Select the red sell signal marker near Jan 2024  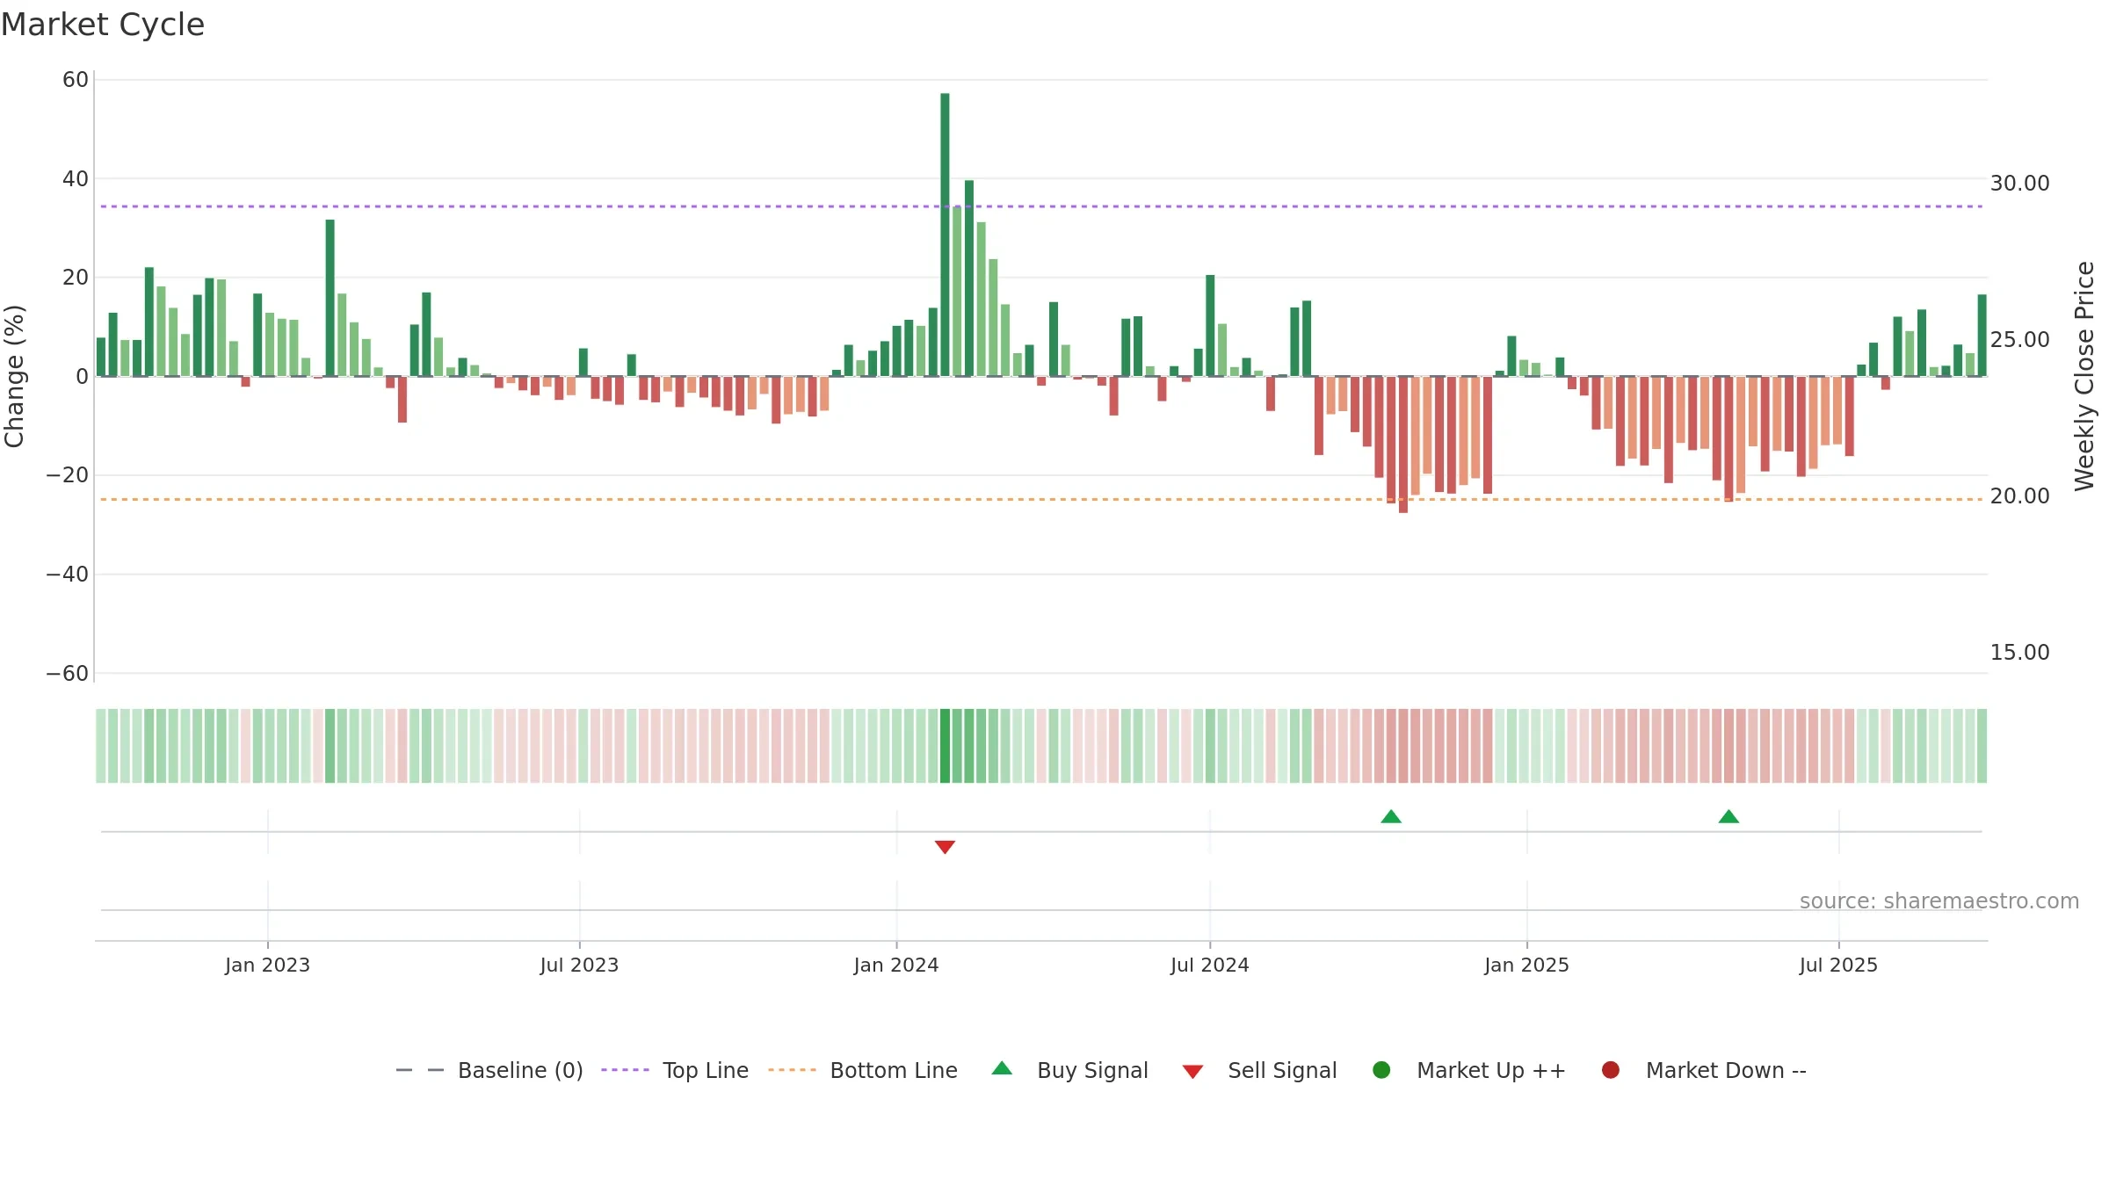(x=945, y=847)
